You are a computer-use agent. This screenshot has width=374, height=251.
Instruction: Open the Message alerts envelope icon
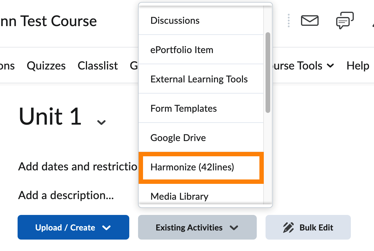[x=310, y=21]
